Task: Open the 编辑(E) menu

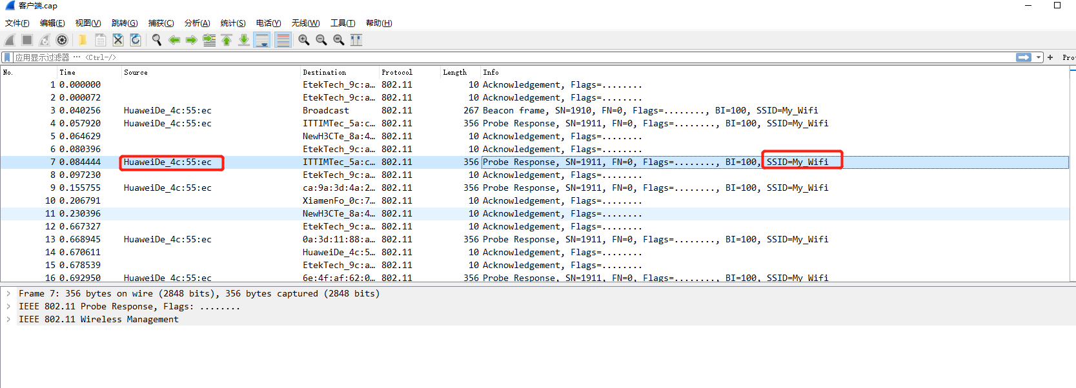Action: pos(52,23)
